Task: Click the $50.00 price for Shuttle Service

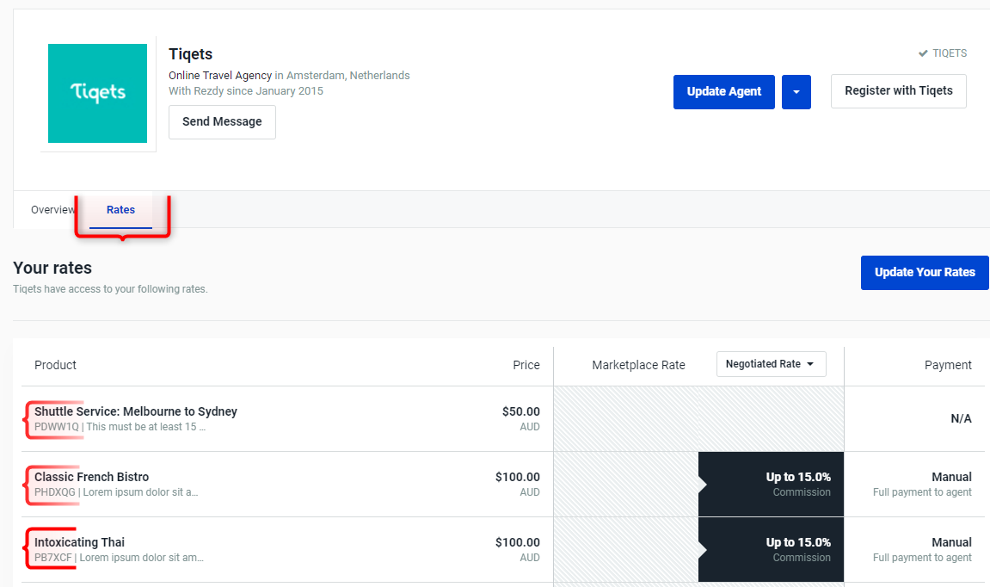Action: pos(521,411)
